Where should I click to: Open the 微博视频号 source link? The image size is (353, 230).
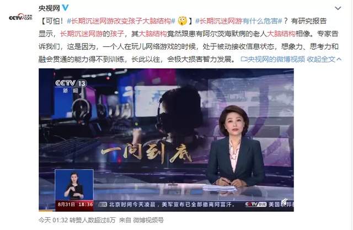(x=148, y=220)
